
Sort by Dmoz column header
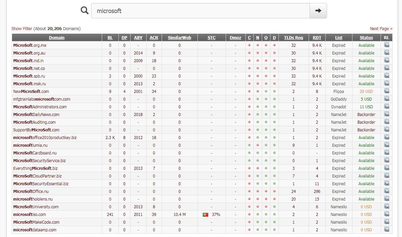click(236, 38)
